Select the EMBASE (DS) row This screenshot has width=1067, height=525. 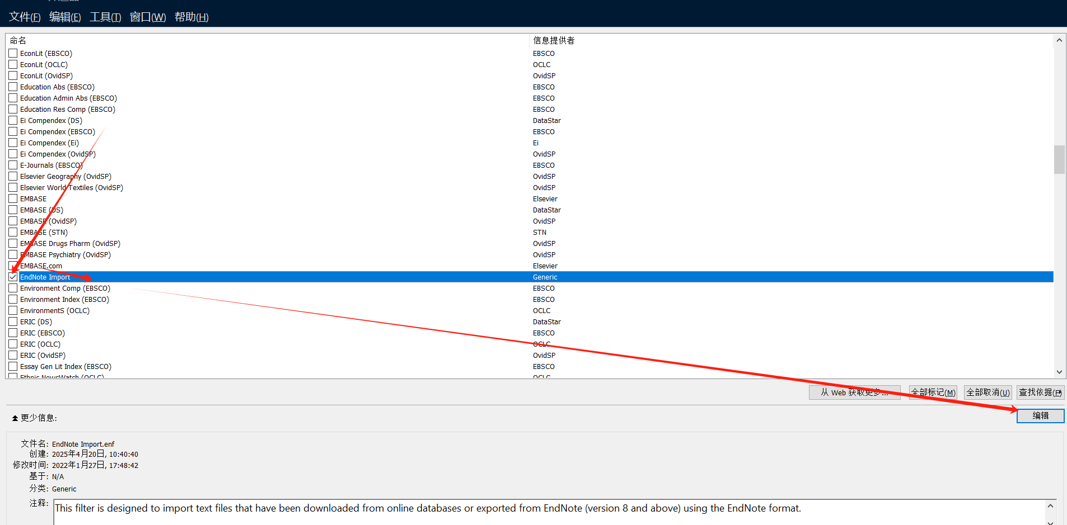click(530, 210)
